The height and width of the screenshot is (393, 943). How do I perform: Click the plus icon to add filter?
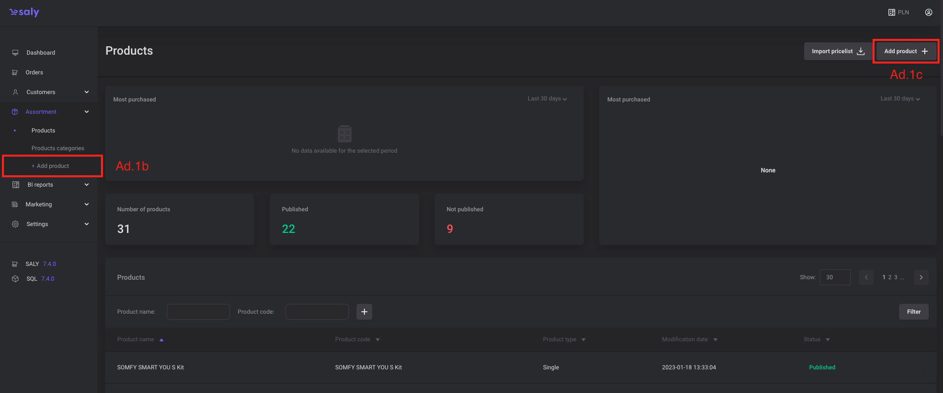[364, 312]
